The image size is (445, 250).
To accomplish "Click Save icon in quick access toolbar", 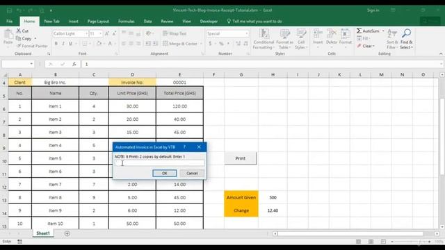I will 9,10.
